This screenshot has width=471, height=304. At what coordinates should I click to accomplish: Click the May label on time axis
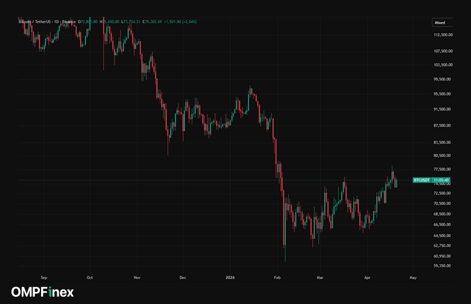(413, 277)
